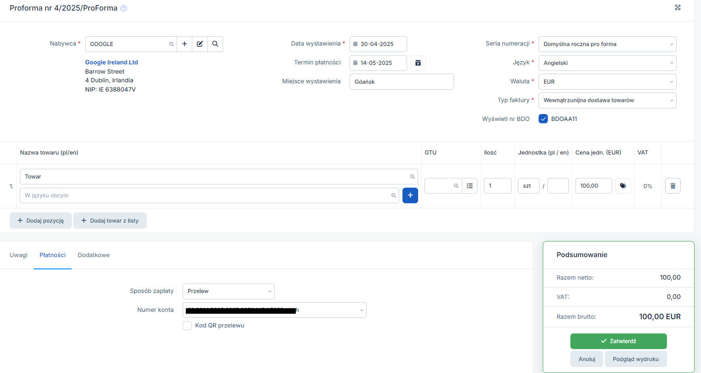Viewport: 701px width, 373px height.
Task: Click the help icon next to proforma title
Action: [x=123, y=8]
